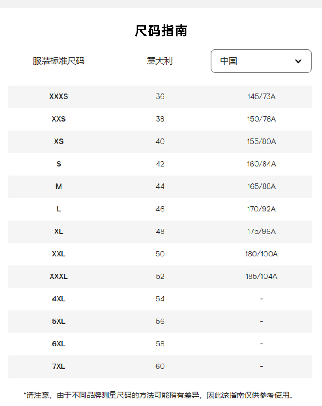Select China size 160/84A value

point(261,164)
